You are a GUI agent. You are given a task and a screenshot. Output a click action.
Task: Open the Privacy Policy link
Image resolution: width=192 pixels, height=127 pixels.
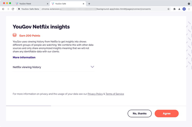click(x=95, y=94)
